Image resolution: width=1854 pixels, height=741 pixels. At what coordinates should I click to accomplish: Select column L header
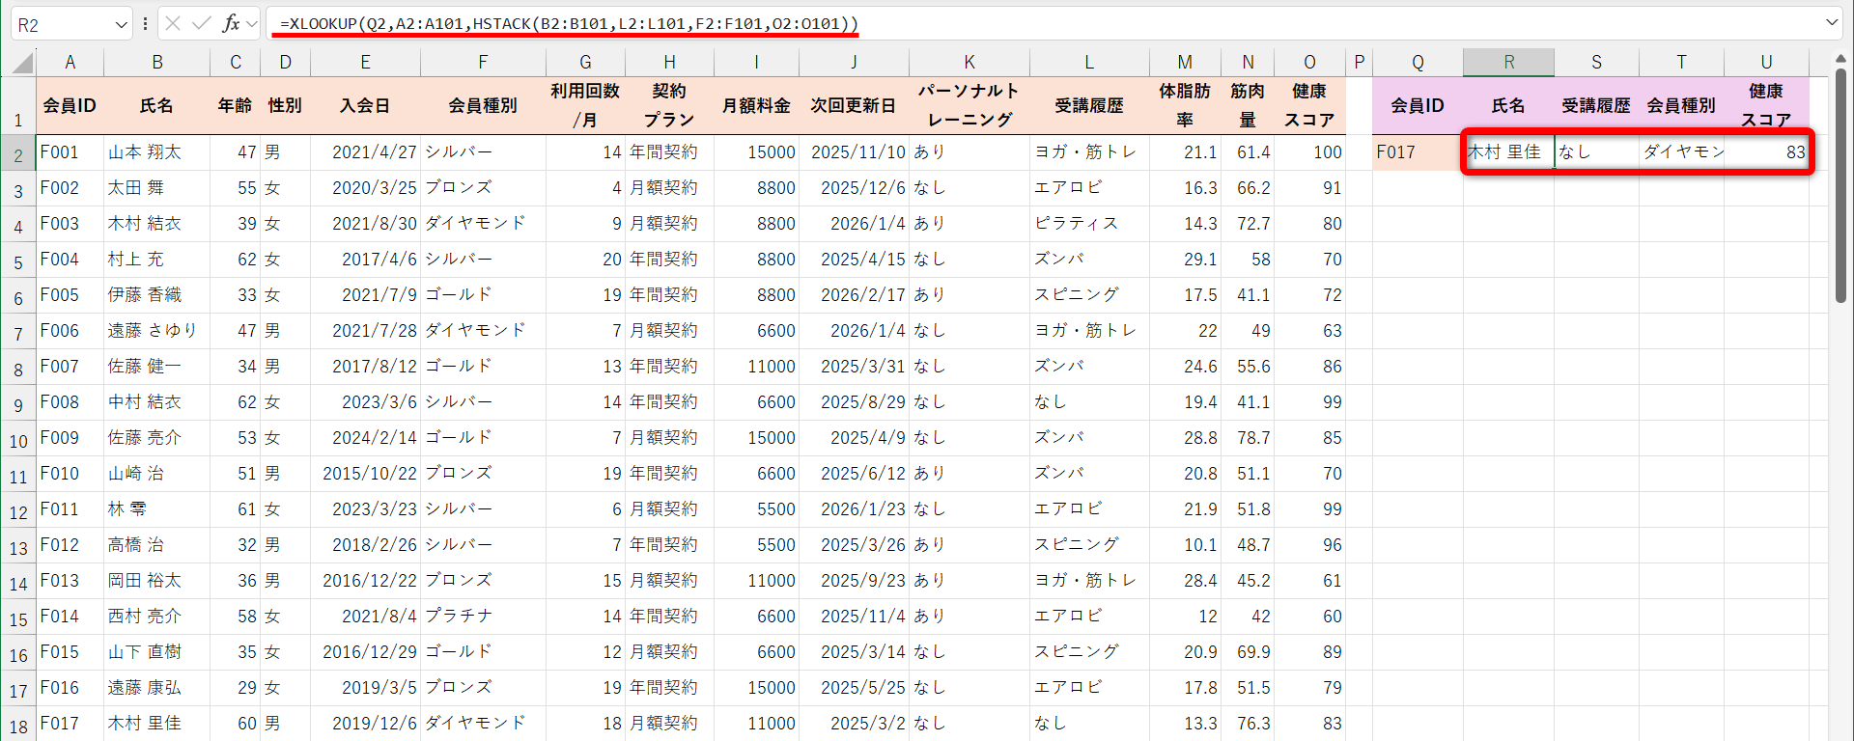pyautogui.click(x=1089, y=63)
